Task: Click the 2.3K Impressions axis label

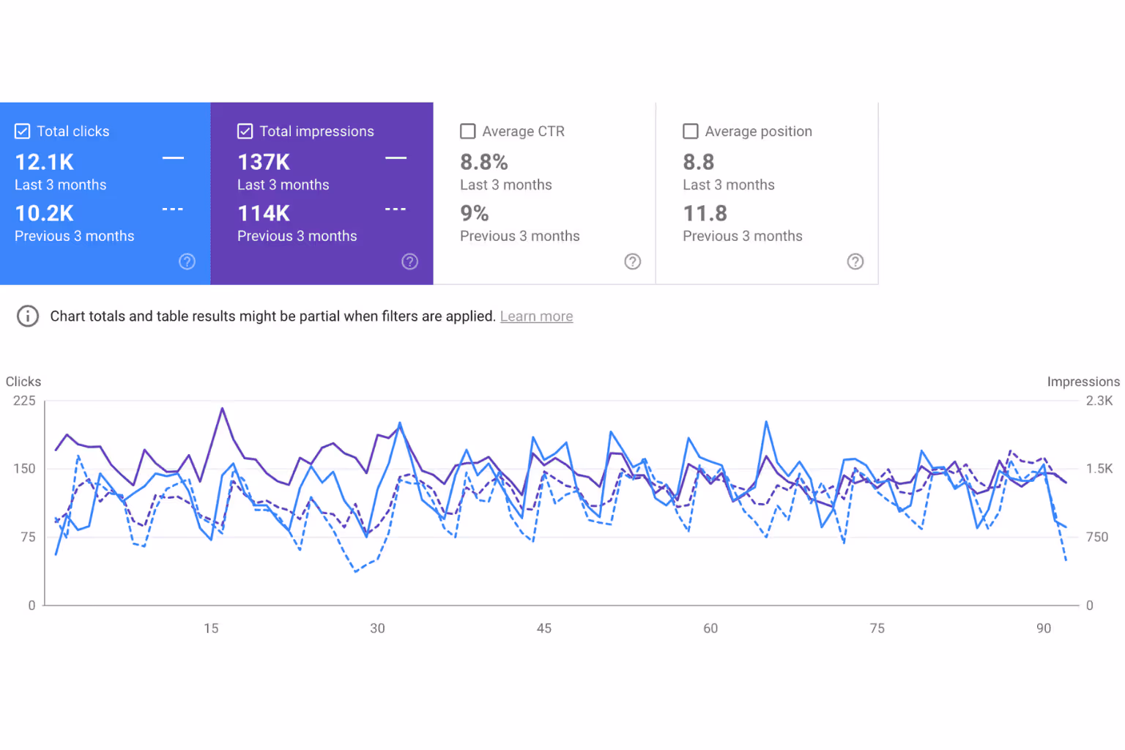Action: (x=1099, y=401)
